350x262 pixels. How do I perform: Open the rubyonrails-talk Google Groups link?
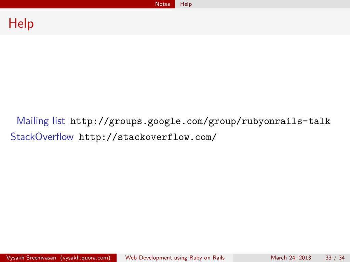coord(200,121)
